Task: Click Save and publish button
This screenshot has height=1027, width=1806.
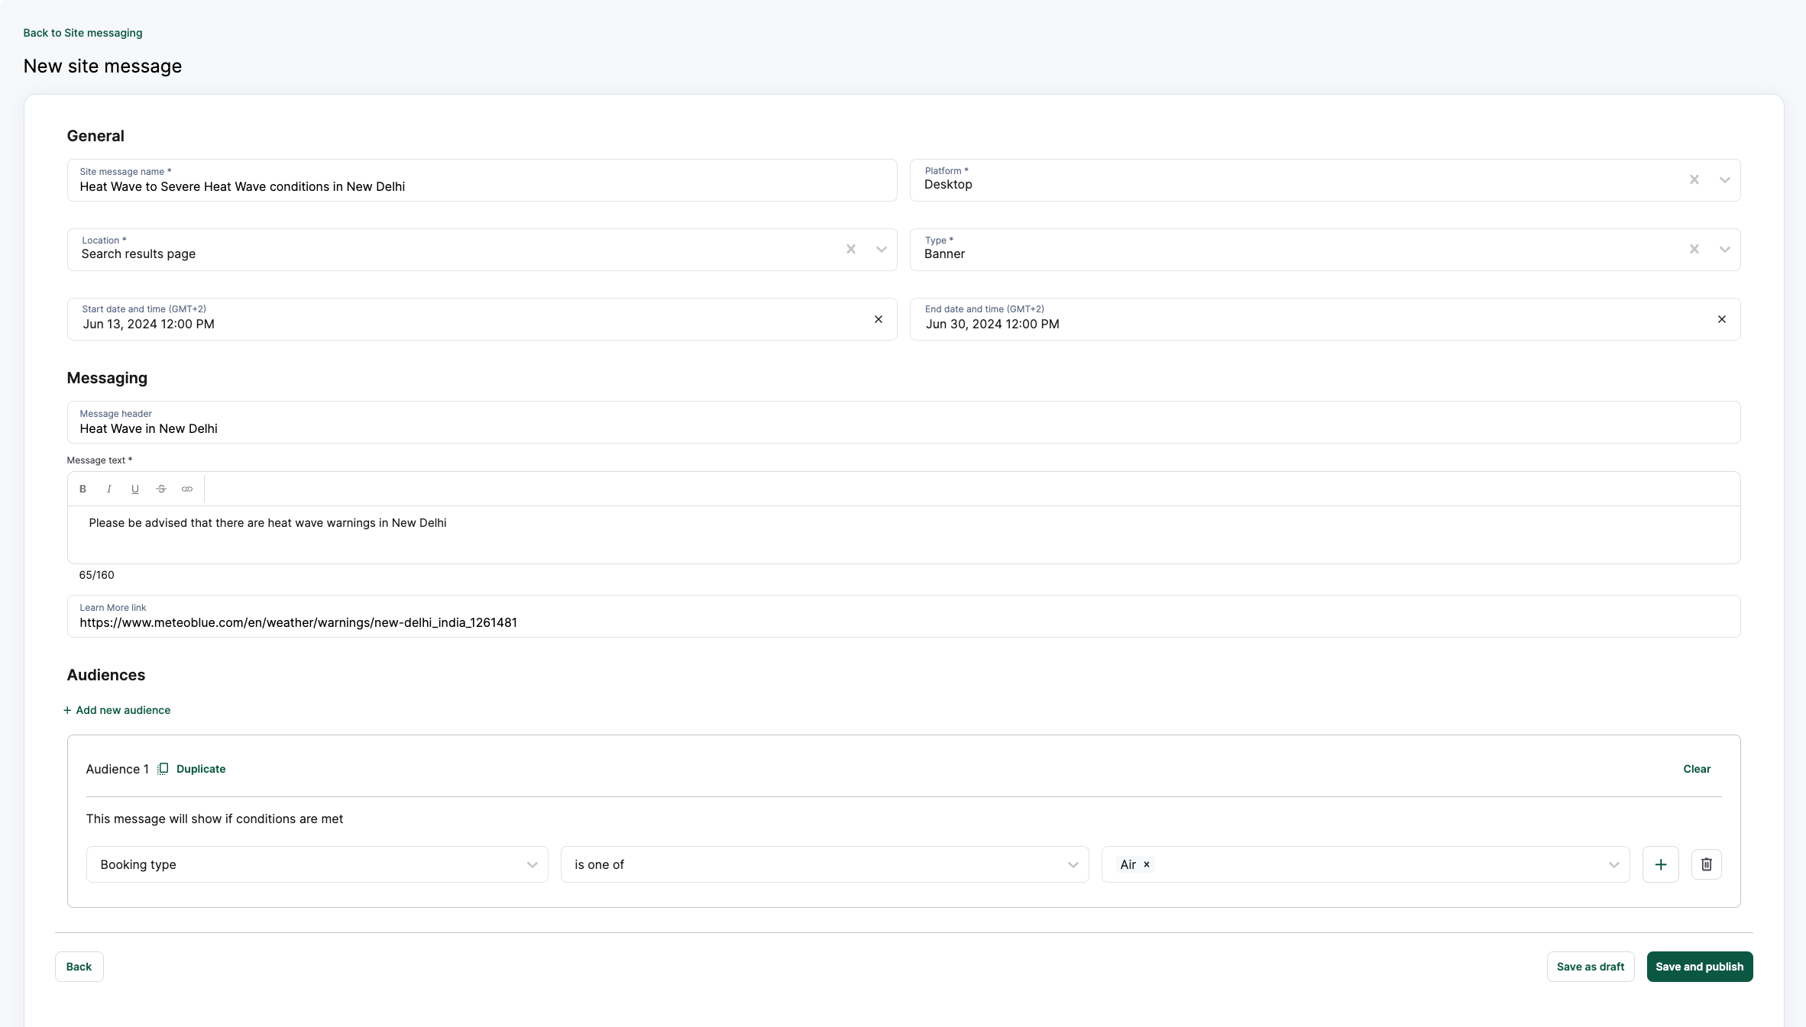Action: tap(1699, 966)
